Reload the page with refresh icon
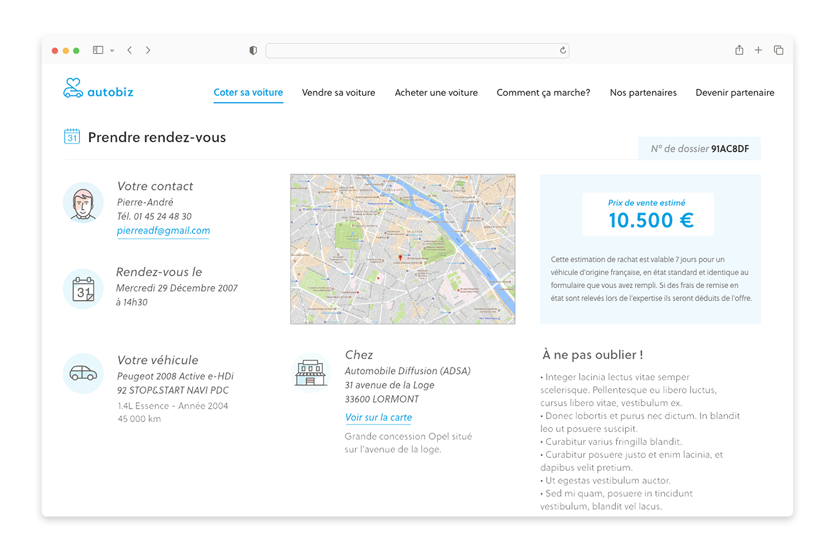This screenshot has width=835, height=557. pyautogui.click(x=563, y=50)
